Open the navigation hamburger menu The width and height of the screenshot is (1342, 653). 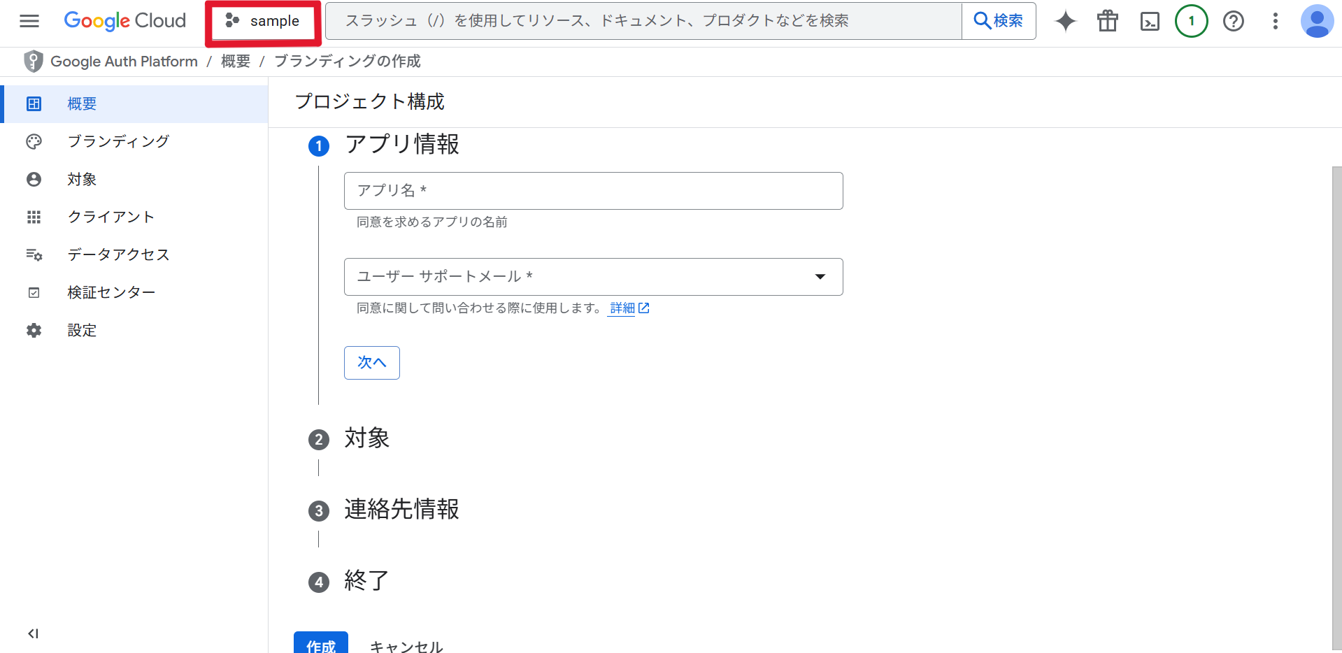coord(29,21)
